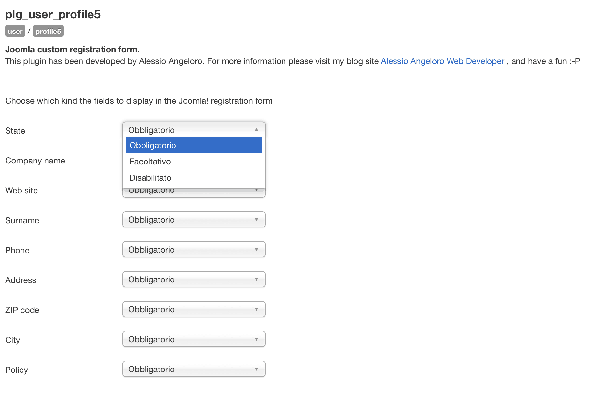
Task: Click the profile5 tag badge
Action: click(x=48, y=31)
